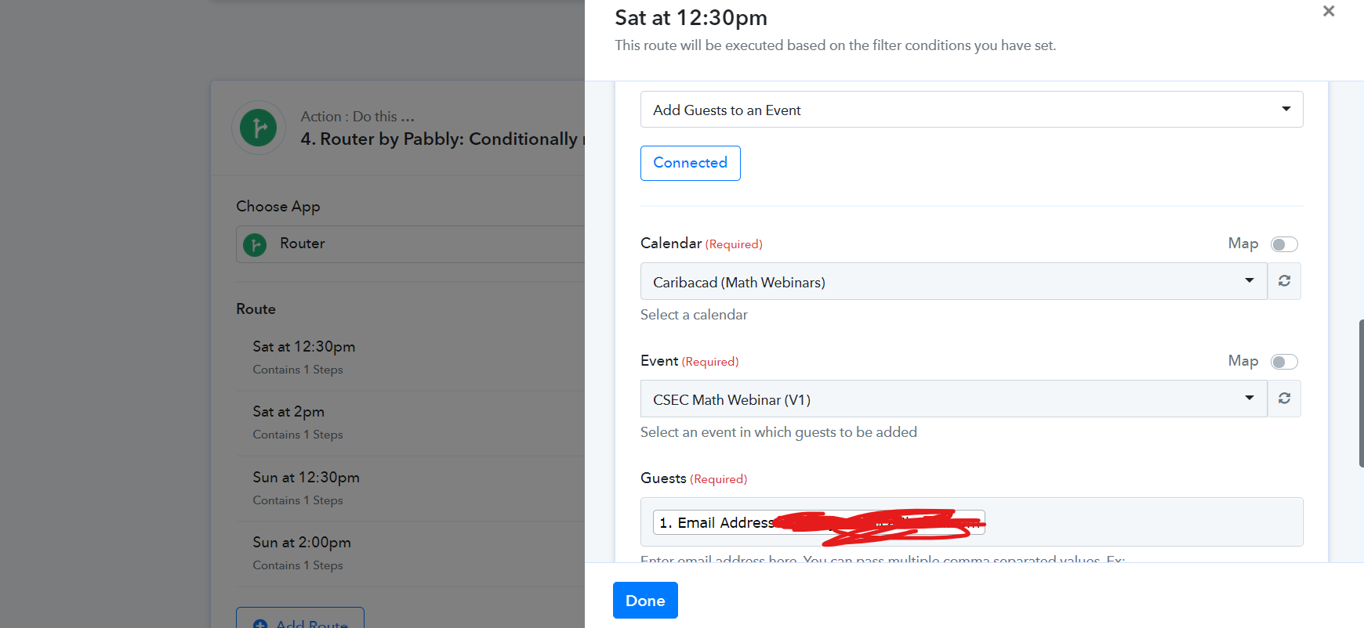Click the plus icon on Add Route
1364x628 pixels.
click(260, 624)
